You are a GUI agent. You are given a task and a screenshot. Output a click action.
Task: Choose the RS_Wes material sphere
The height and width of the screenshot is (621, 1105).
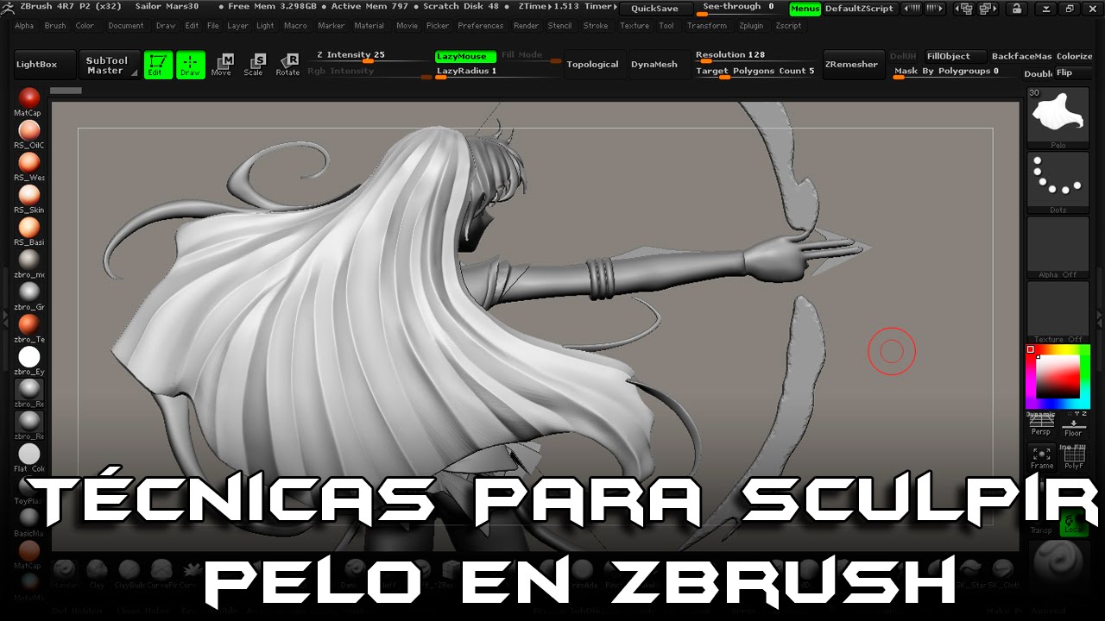click(29, 162)
